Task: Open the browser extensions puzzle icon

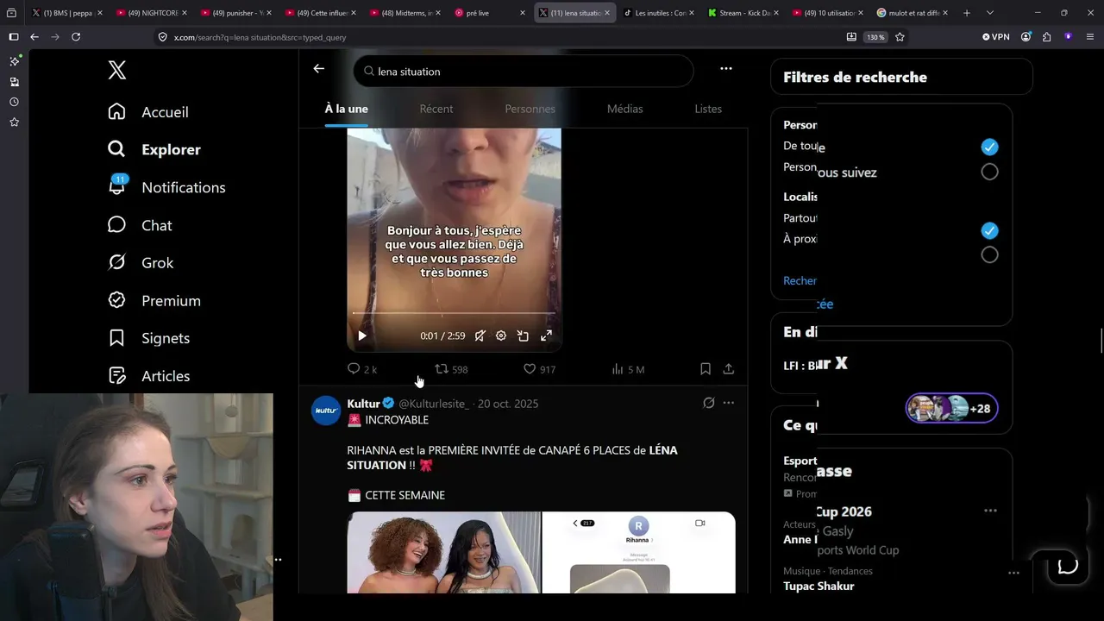Action: (1046, 37)
